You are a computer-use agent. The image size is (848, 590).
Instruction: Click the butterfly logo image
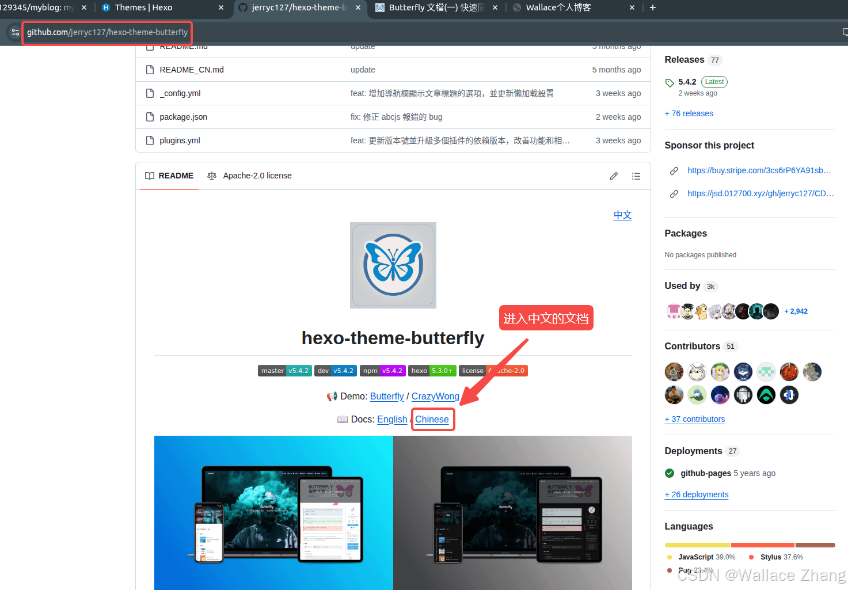(x=393, y=265)
